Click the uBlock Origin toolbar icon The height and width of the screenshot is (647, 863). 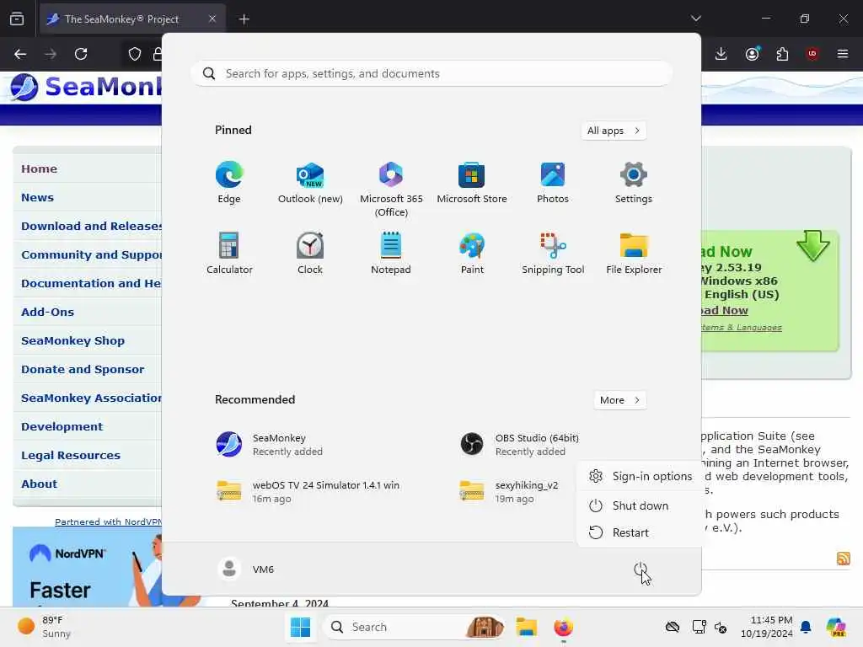[x=812, y=54]
